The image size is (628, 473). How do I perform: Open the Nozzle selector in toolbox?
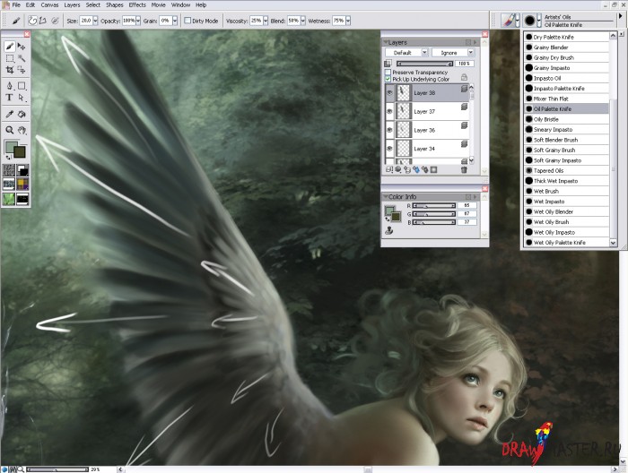[22, 199]
